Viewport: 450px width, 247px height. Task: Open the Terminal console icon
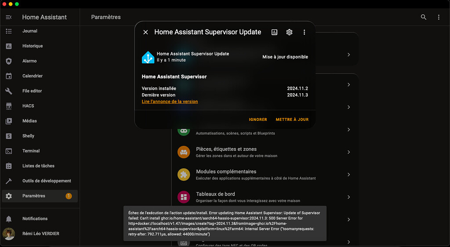[x=9, y=151]
